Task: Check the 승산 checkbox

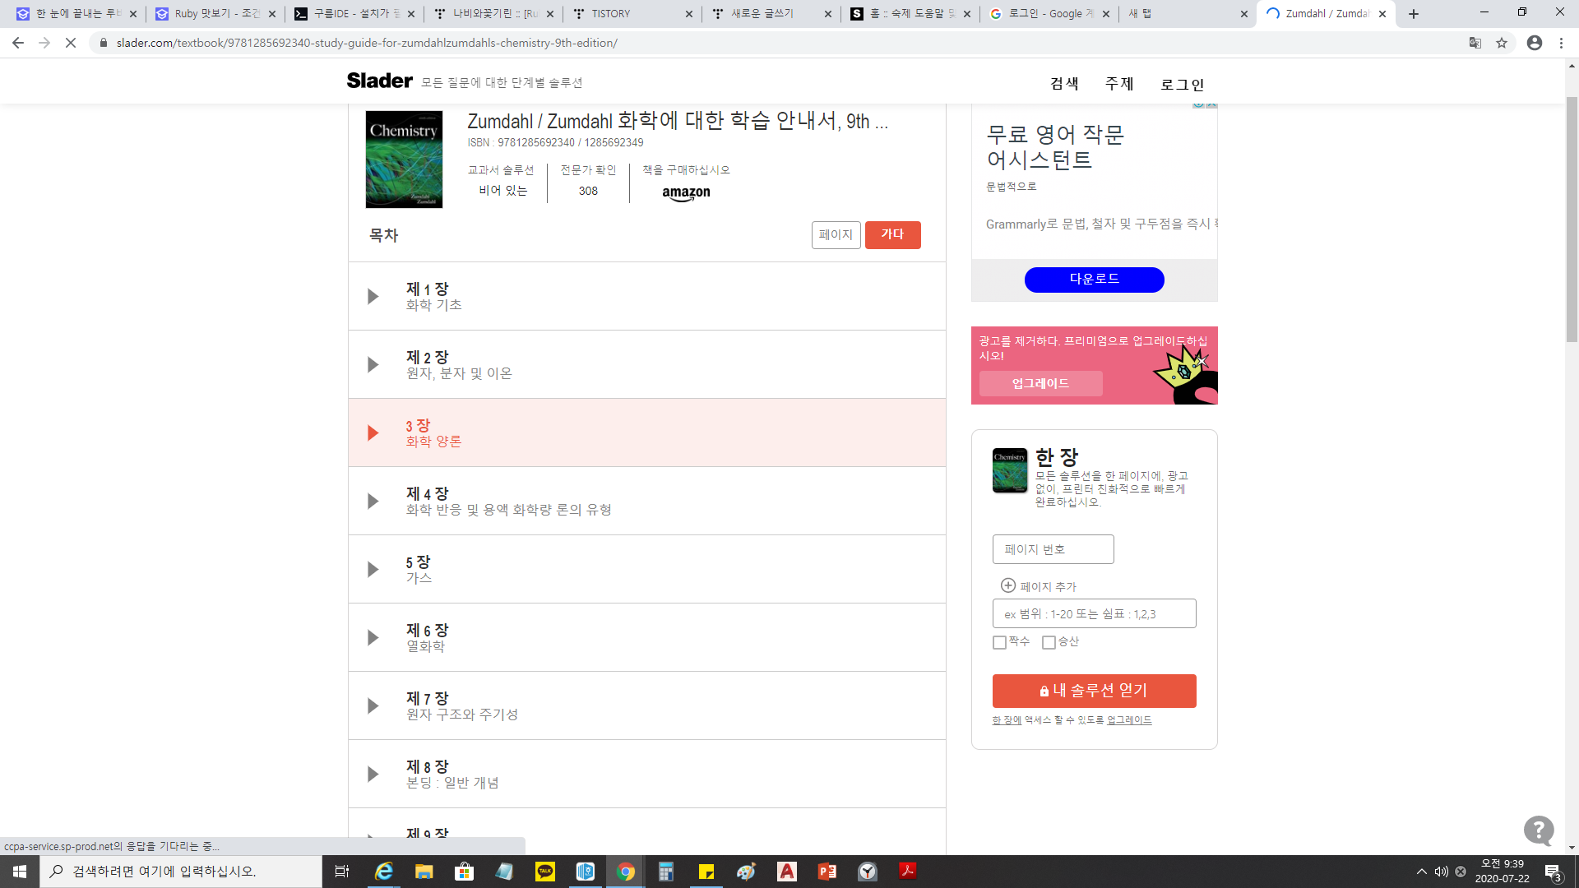Action: point(1049,642)
